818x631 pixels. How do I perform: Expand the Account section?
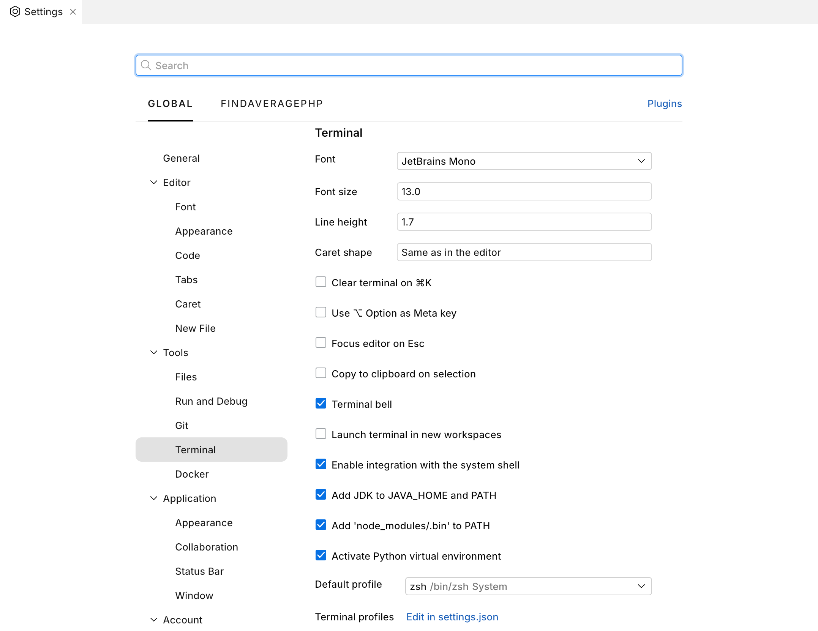point(153,620)
